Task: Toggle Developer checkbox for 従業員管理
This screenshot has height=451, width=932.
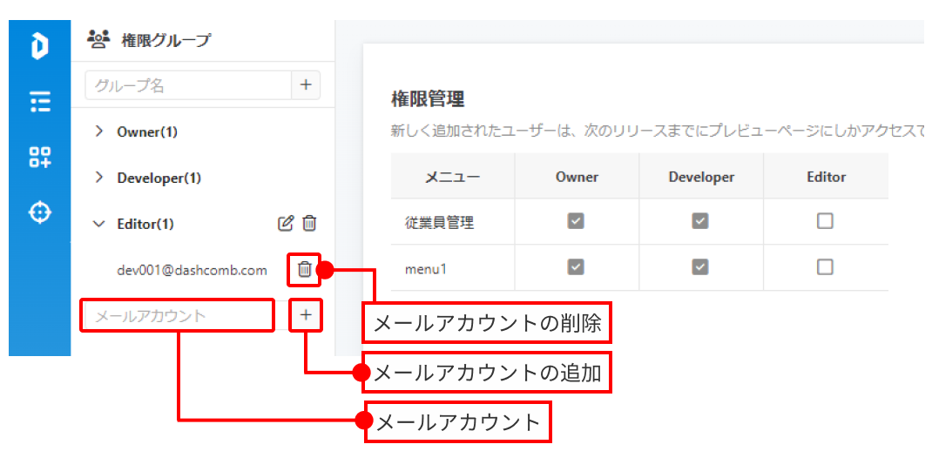Action: point(700,222)
